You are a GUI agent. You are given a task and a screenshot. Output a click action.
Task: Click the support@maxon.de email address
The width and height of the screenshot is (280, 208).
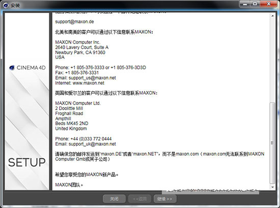tap(74, 22)
